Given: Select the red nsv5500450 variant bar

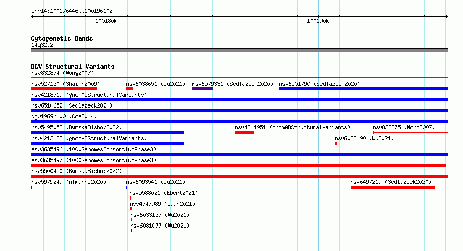Looking at the screenshot, I should [x=239, y=176].
